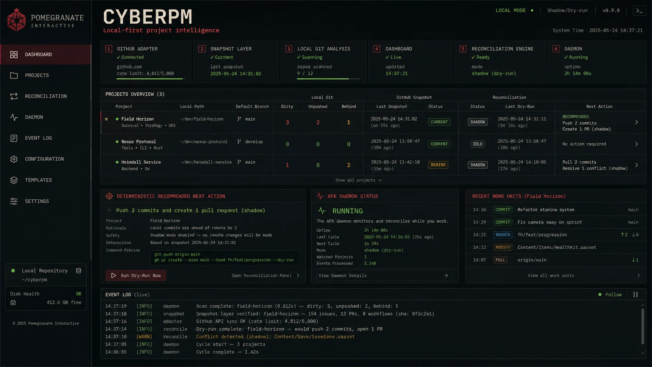
Task: Open the Daemon menu item
Action: pyautogui.click(x=46, y=117)
